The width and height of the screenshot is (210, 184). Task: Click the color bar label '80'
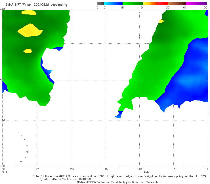click(205, 7)
